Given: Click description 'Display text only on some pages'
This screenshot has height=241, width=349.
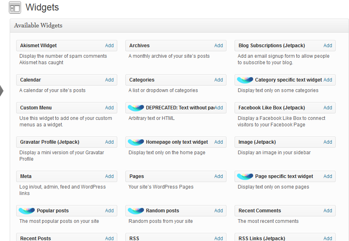Looking at the screenshot, I should coord(273,187).
